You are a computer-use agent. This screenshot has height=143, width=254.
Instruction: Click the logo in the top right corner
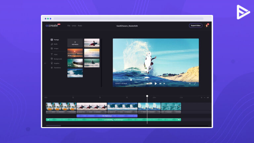tap(243, 12)
